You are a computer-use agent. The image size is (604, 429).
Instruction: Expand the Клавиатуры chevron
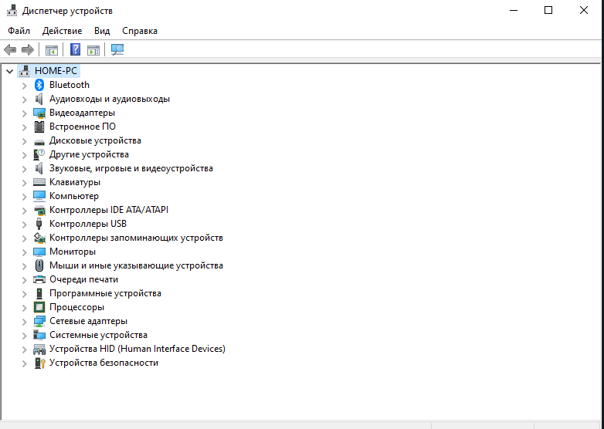24,182
